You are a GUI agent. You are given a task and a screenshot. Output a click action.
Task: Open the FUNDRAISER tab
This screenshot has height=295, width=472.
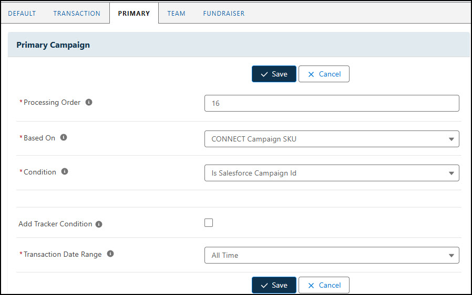pyautogui.click(x=224, y=14)
